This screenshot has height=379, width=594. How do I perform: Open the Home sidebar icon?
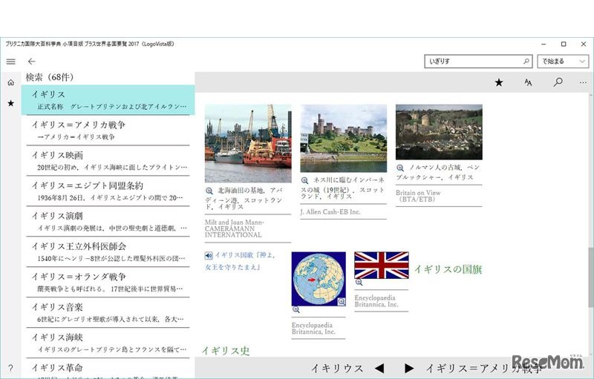pyautogui.click(x=11, y=82)
